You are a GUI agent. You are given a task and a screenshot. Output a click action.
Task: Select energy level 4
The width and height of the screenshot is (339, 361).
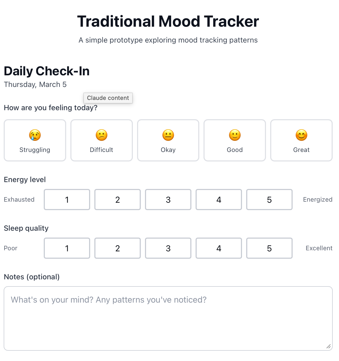pos(219,200)
